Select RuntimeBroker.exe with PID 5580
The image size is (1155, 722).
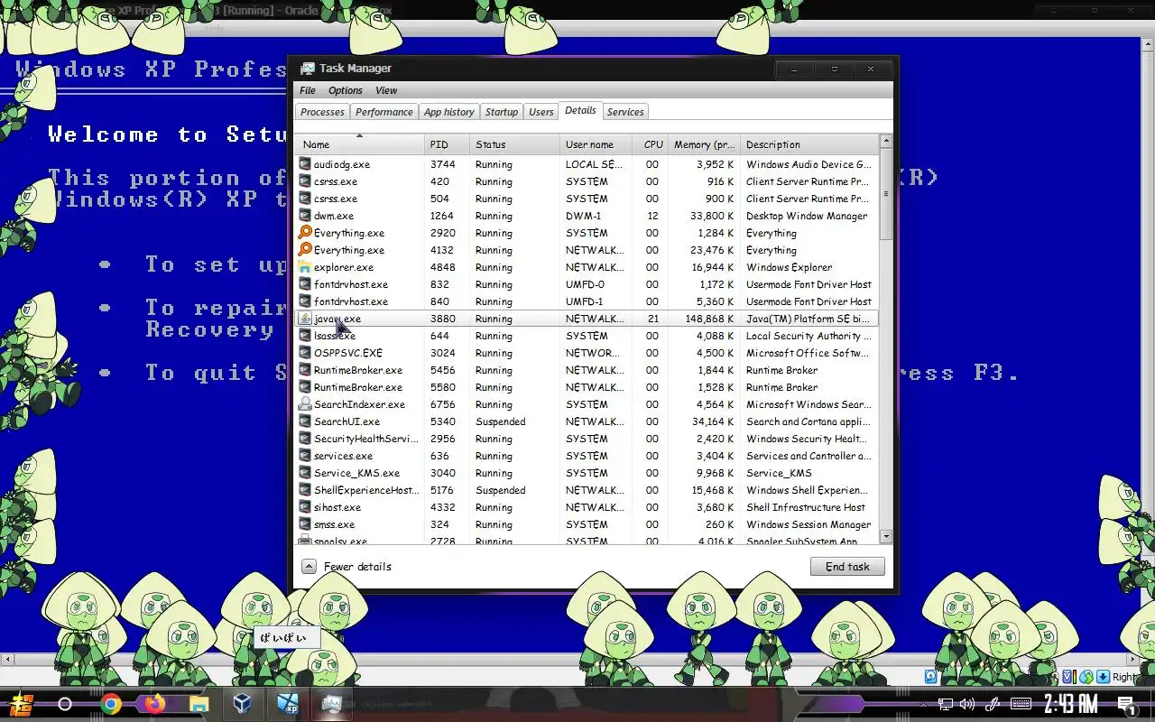[x=587, y=387]
